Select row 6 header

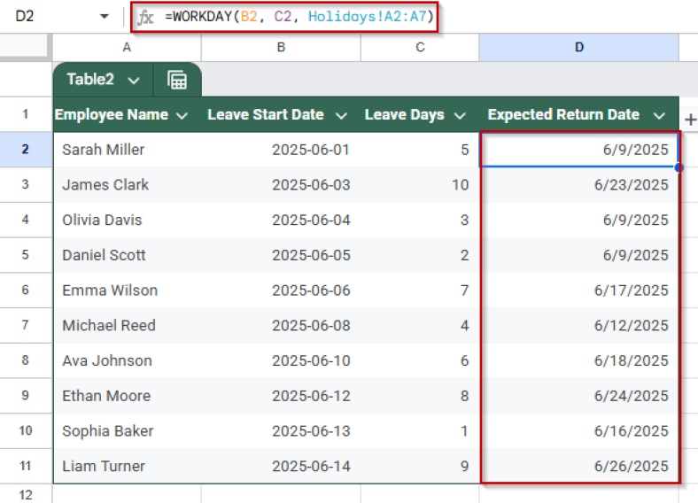pos(26,290)
